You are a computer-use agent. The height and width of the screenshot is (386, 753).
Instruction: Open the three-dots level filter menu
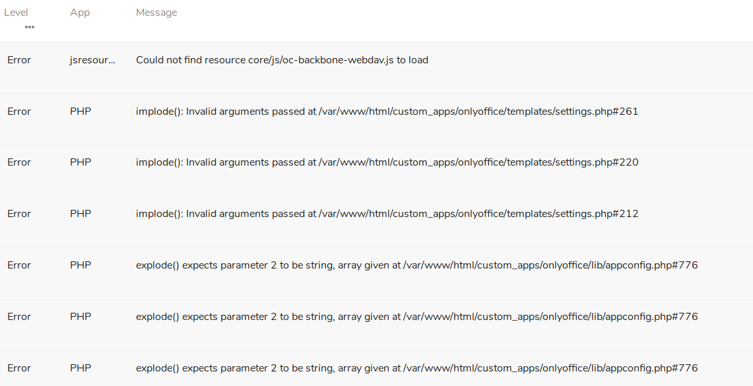click(x=29, y=27)
